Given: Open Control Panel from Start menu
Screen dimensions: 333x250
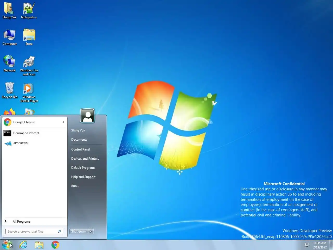Looking at the screenshot, I should 81,149.
